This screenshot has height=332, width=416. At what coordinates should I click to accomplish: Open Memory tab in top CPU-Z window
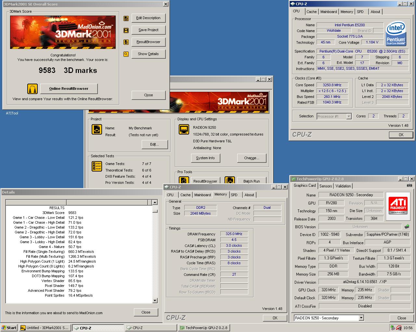point(346,12)
